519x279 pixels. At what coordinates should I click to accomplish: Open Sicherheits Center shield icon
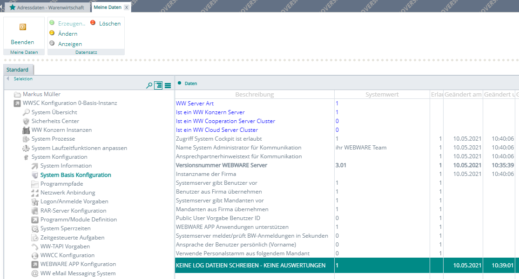[27, 121]
